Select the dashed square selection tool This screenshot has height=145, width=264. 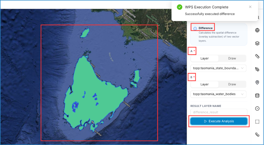coord(257,121)
